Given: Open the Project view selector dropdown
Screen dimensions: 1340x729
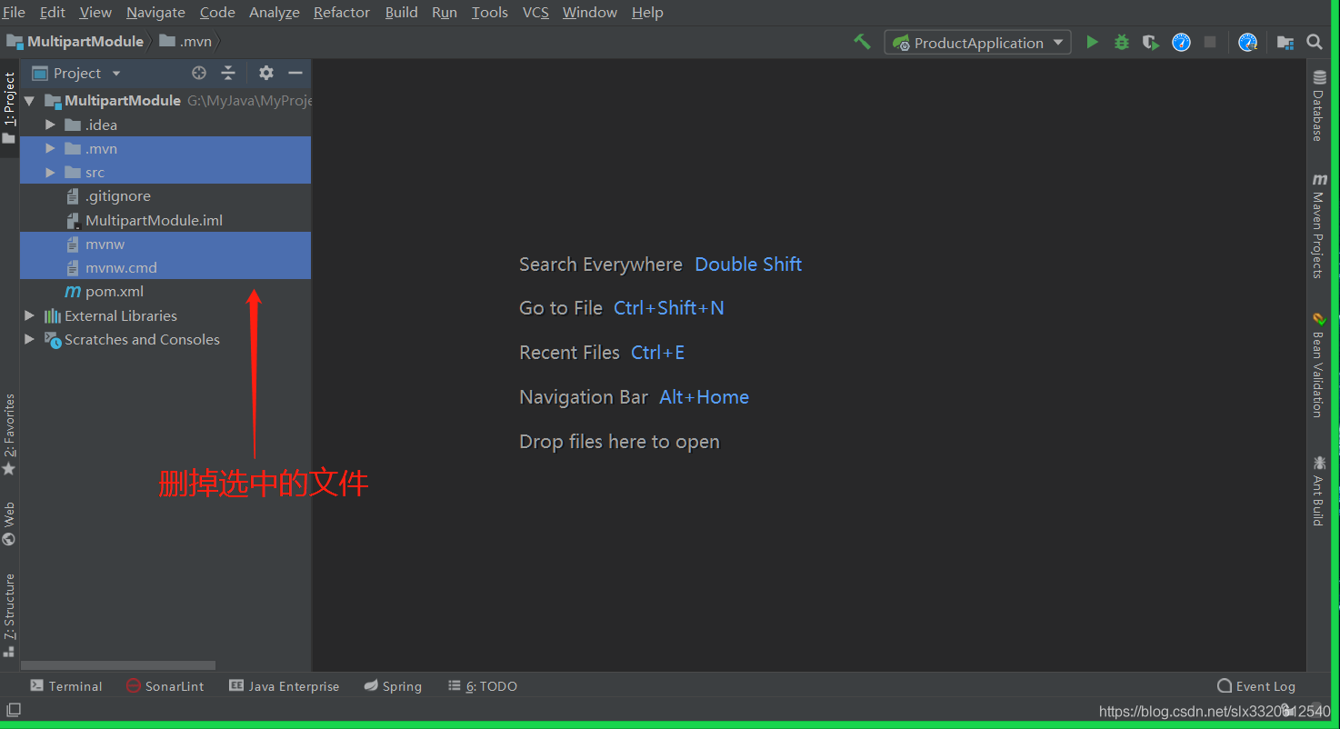Looking at the screenshot, I should (76, 73).
